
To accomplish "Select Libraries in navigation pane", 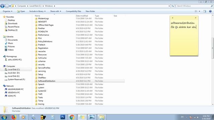I will click(x=10, y=37).
